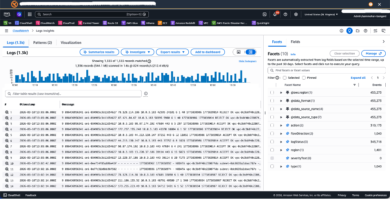The image size is (390, 199).
Task: Expand log record row 1
Action: pyautogui.click(x=7, y=112)
